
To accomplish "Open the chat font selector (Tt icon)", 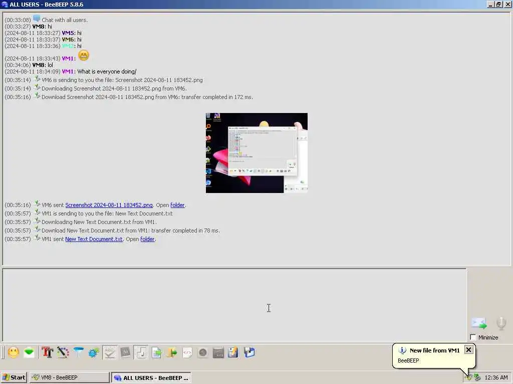I will click(48, 352).
